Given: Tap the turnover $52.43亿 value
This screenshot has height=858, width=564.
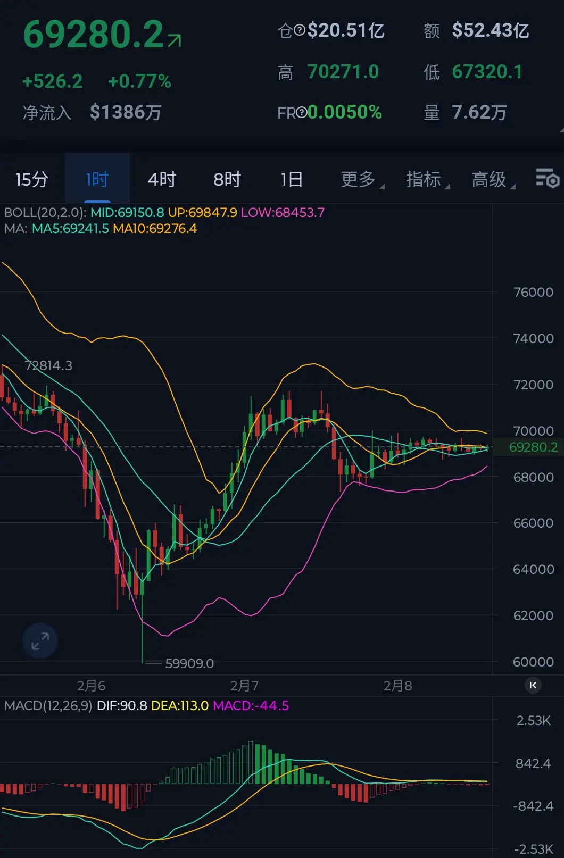Looking at the screenshot, I should pos(491,30).
